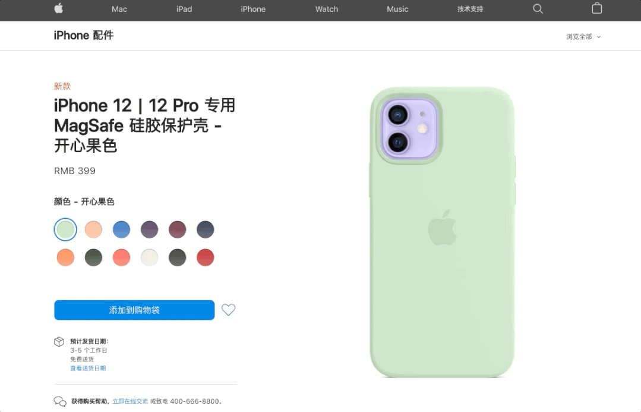Click 添加到购物袋 button
This screenshot has width=641, height=412.
tap(134, 310)
